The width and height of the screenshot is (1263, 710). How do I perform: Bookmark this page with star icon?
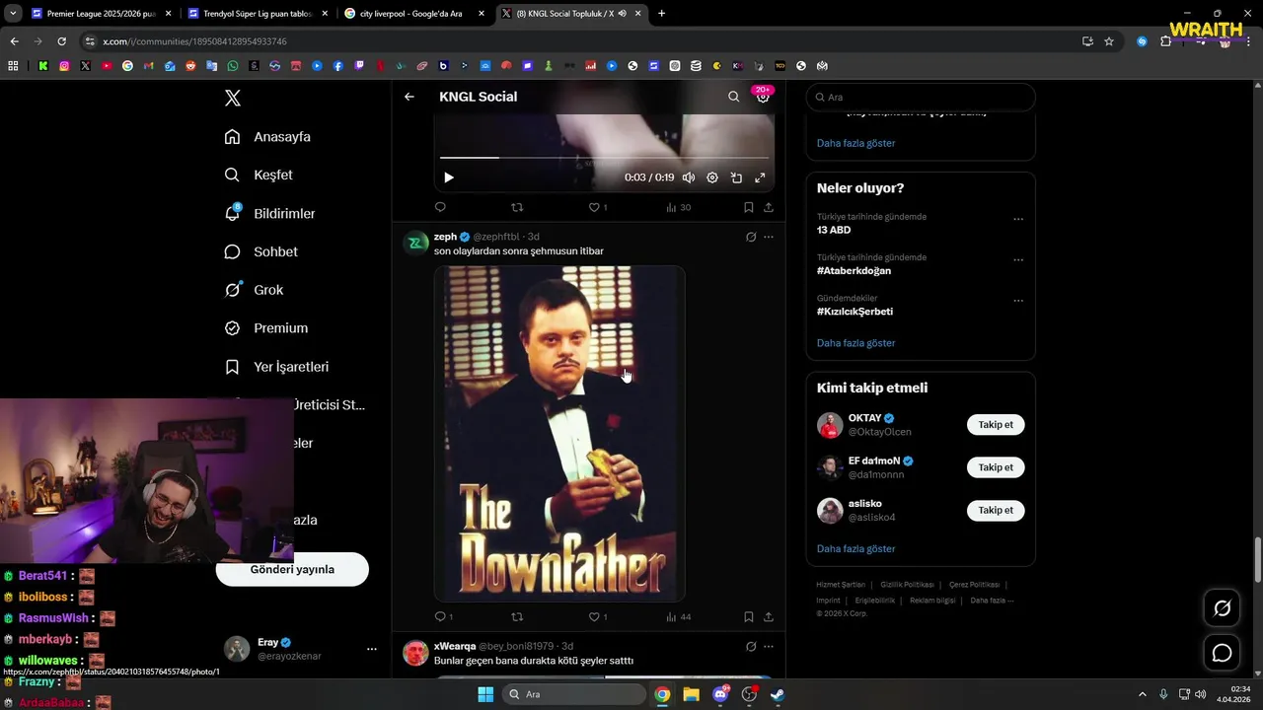[1109, 41]
